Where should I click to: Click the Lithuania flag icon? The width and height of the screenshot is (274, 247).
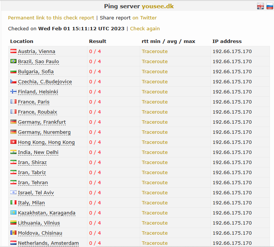point(13,223)
